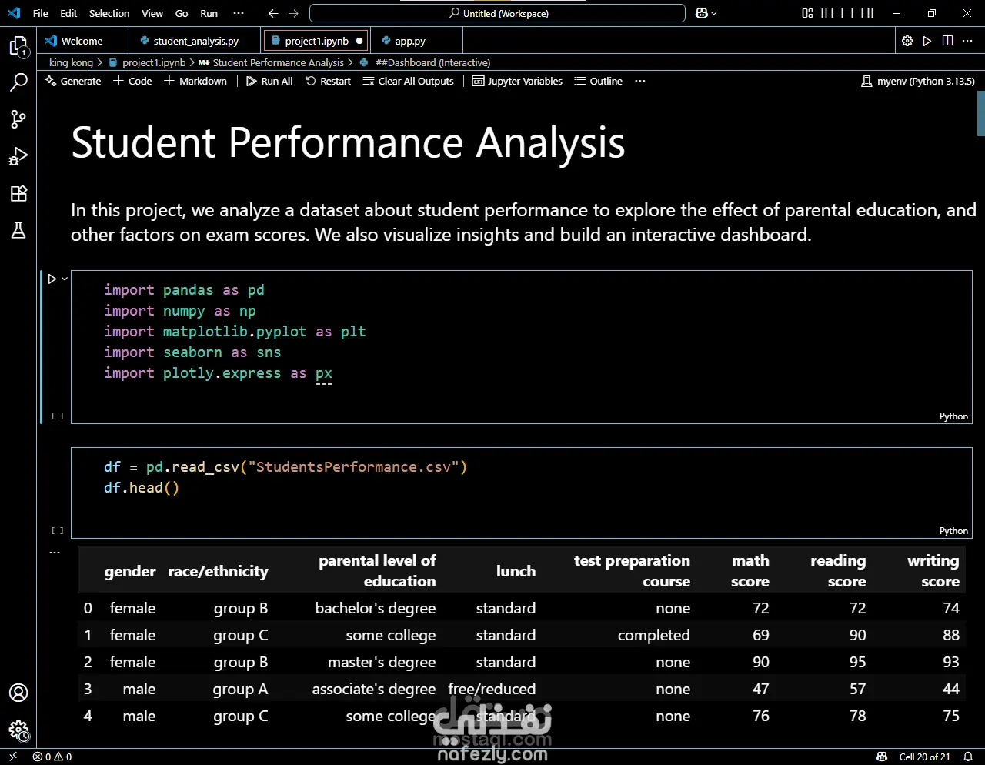Select the "bachelor's degree" table cell
This screenshot has width=985, height=765.
pyautogui.click(x=376, y=608)
